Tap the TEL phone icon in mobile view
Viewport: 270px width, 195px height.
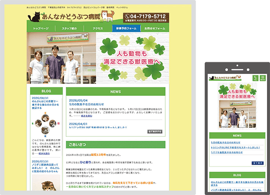(x=255, y=78)
